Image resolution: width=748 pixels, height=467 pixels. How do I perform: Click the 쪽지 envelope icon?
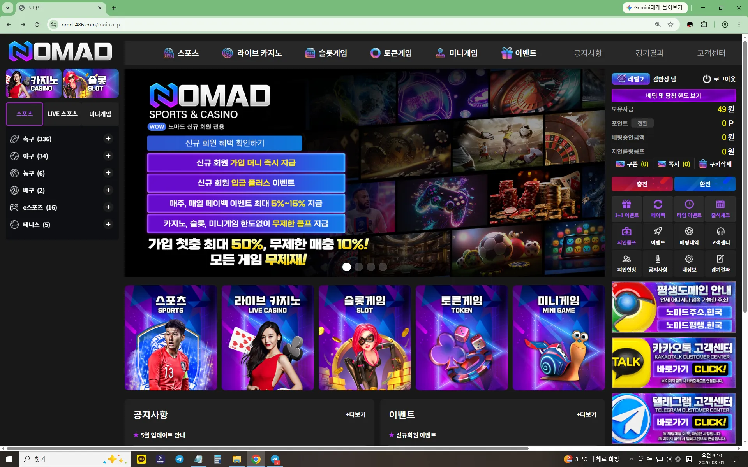click(662, 164)
